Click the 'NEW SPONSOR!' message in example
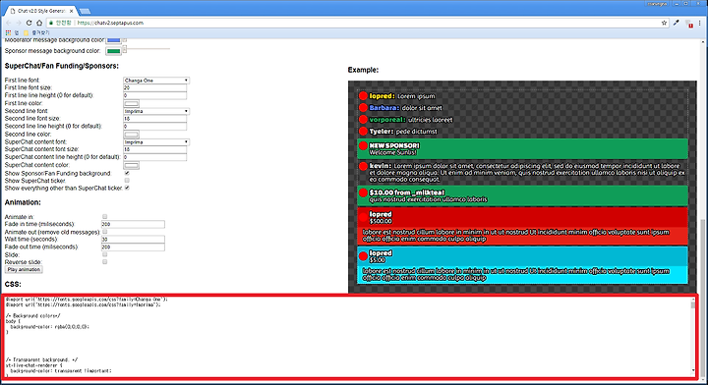This screenshot has height=385, width=708. (522, 148)
